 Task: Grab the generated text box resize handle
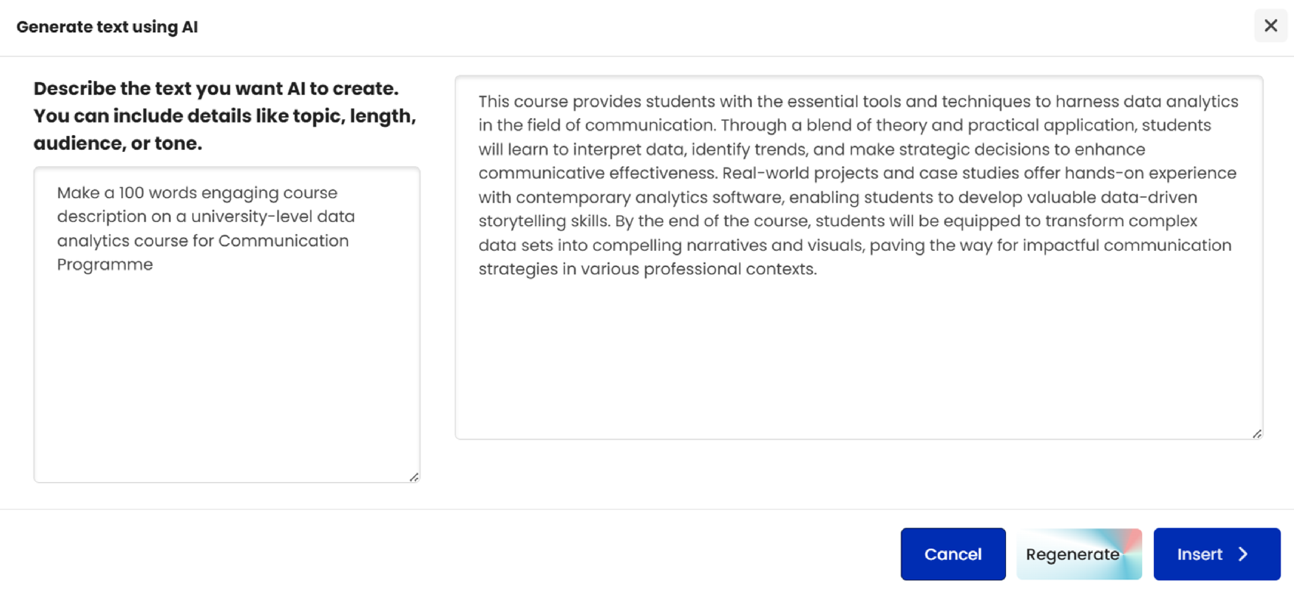(x=1257, y=433)
